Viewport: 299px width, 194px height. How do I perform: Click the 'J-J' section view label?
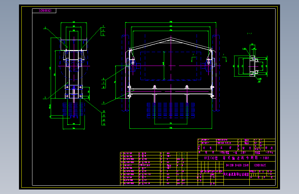tap(249, 33)
